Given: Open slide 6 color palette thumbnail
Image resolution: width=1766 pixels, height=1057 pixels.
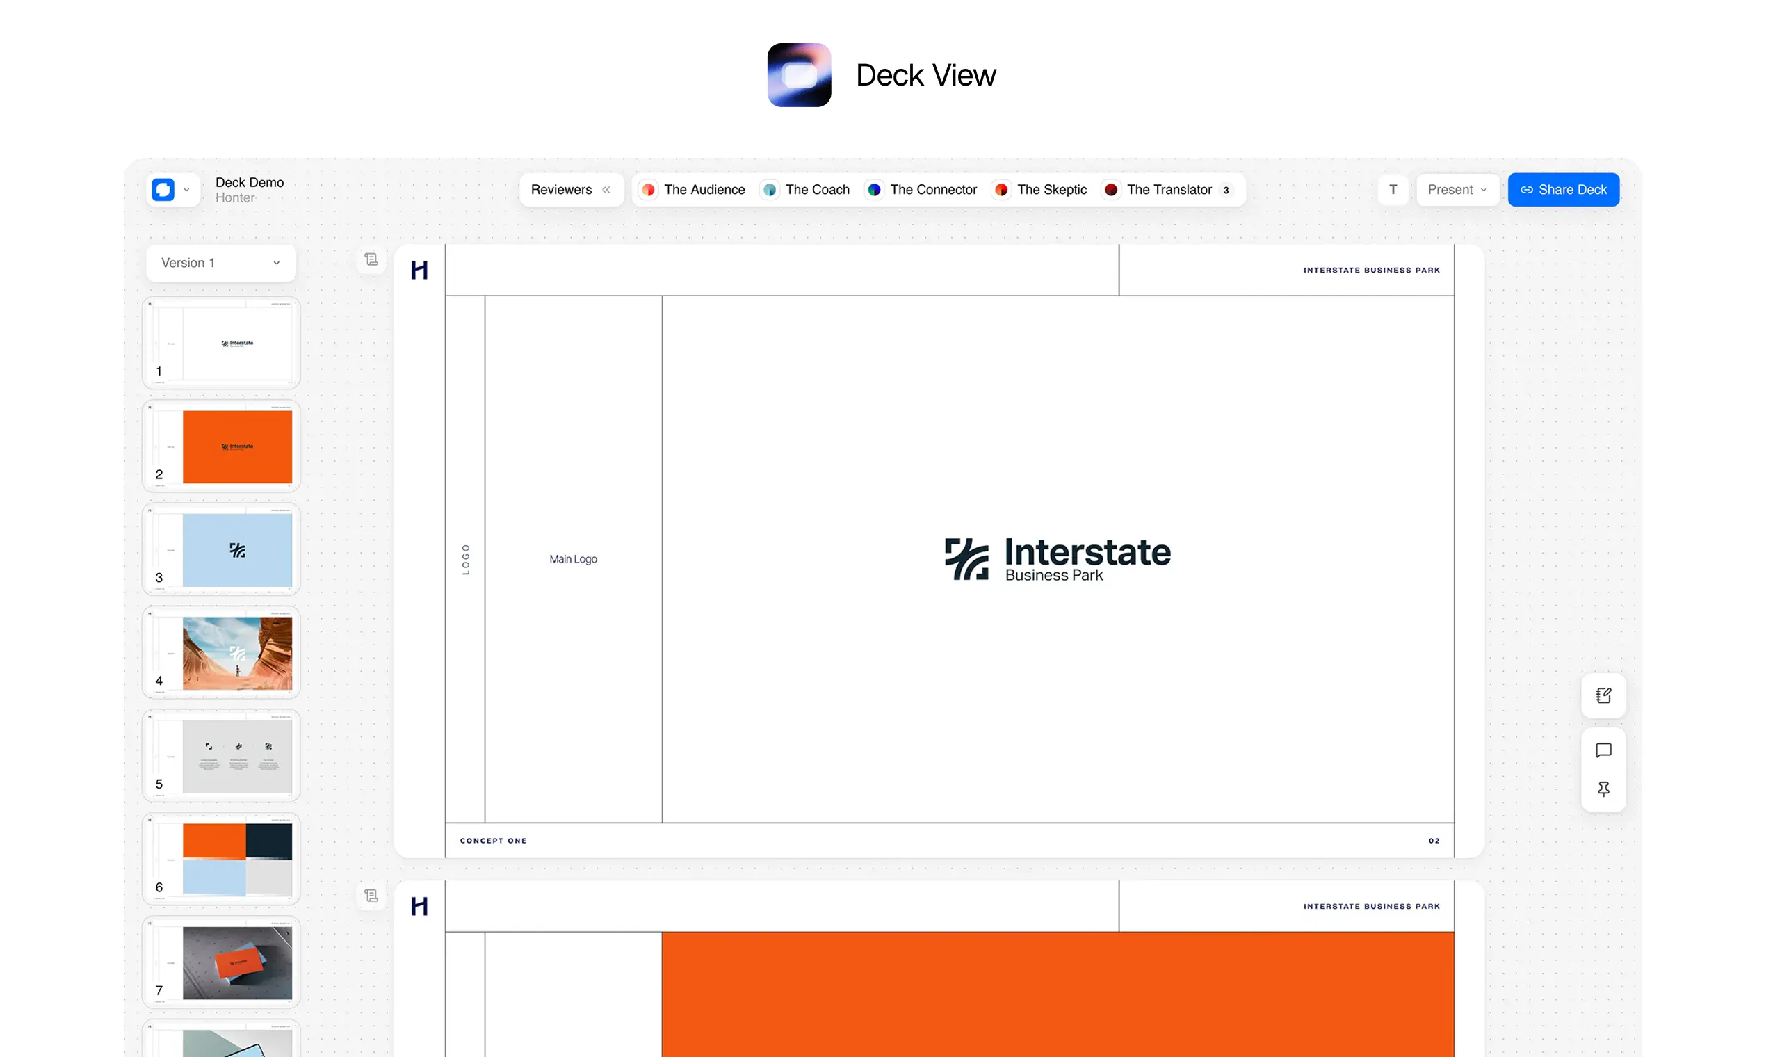Looking at the screenshot, I should point(222,859).
